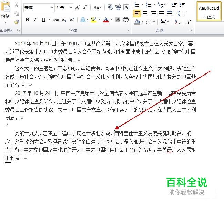
Task: Click the text 不懈奋斗。
Action: coord(16,85)
